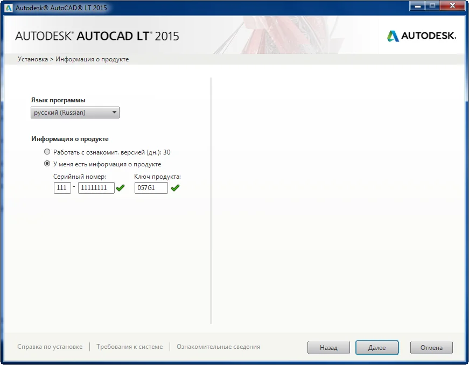Click the 'Ключ продукта:' label
The width and height of the screenshot is (469, 365).
click(157, 177)
